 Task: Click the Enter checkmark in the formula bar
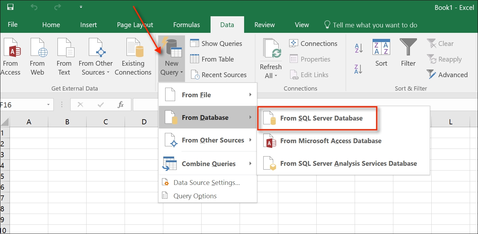click(x=101, y=105)
